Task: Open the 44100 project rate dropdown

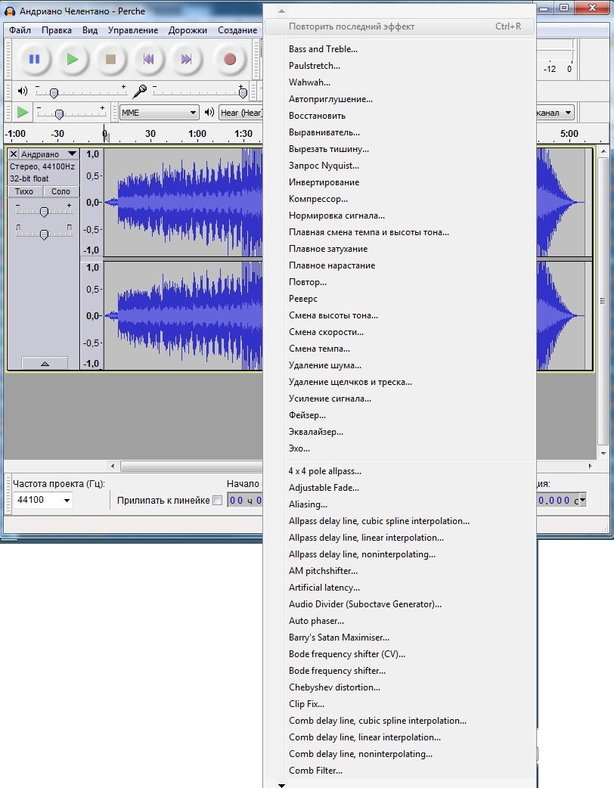Action: (67, 500)
